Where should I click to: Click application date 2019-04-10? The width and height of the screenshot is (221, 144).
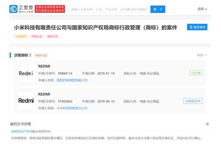tap(106, 101)
